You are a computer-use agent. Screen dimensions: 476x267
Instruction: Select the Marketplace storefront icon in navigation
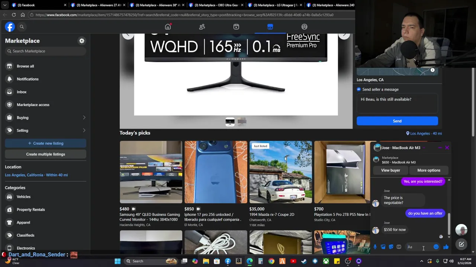point(270,27)
